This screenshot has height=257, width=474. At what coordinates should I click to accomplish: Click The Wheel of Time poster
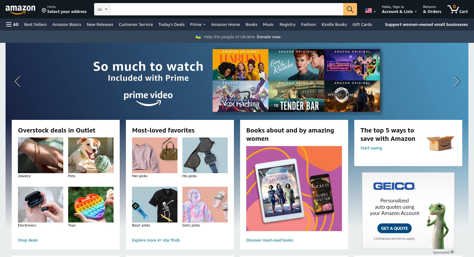point(352,96)
